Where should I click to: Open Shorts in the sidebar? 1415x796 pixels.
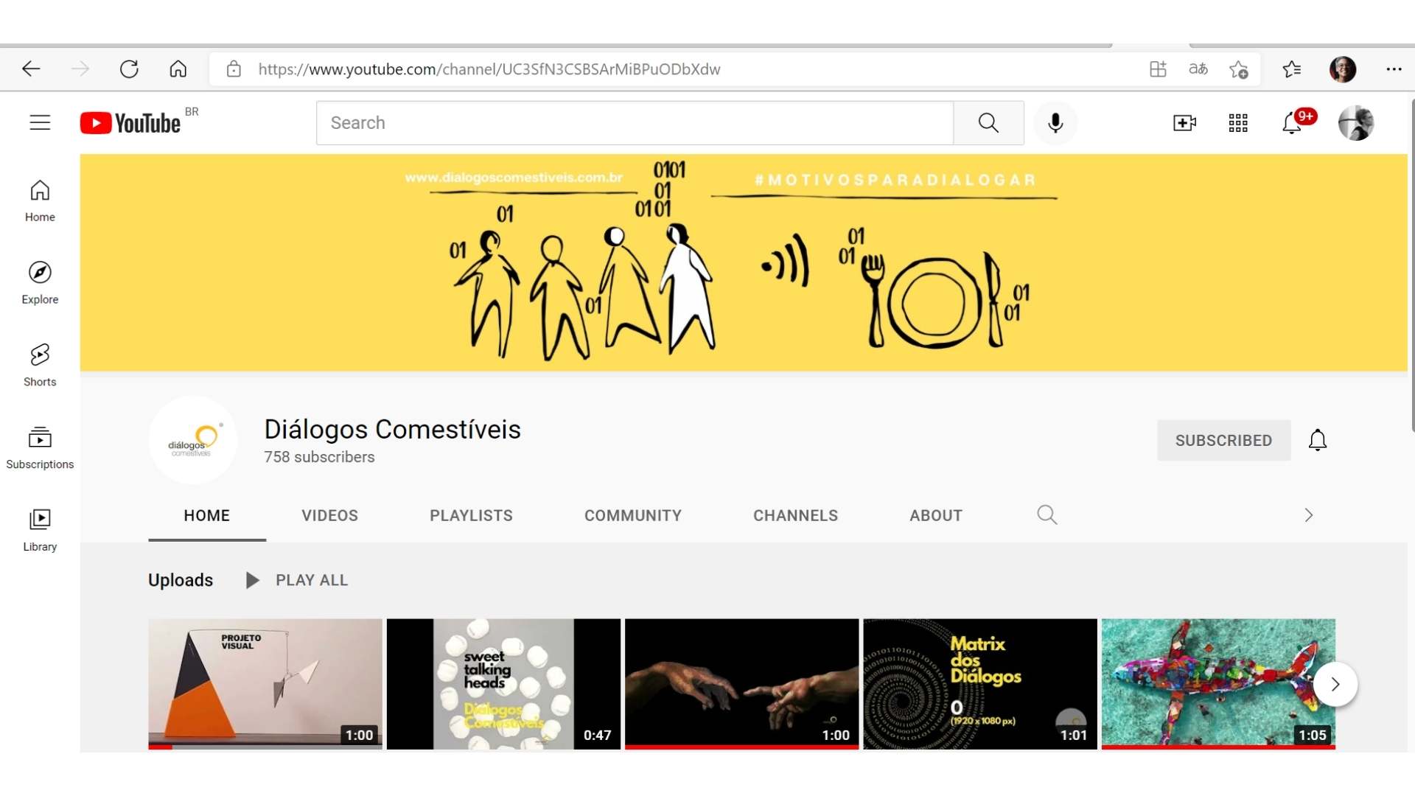[40, 366]
